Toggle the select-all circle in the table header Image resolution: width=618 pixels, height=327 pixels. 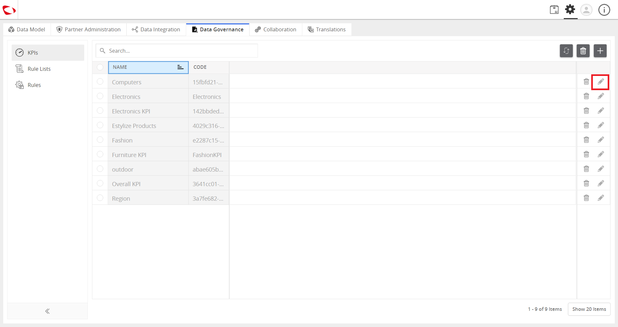(x=100, y=67)
